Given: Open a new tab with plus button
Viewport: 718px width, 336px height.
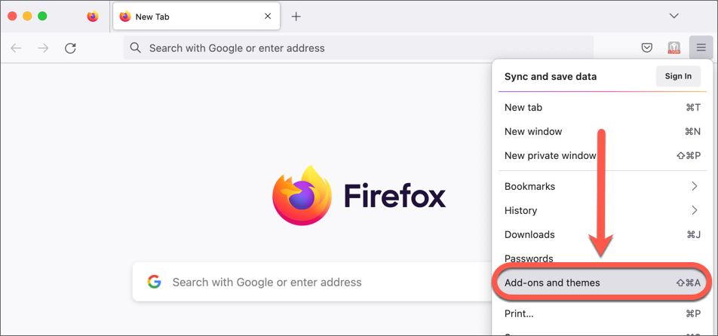Looking at the screenshot, I should click(296, 17).
